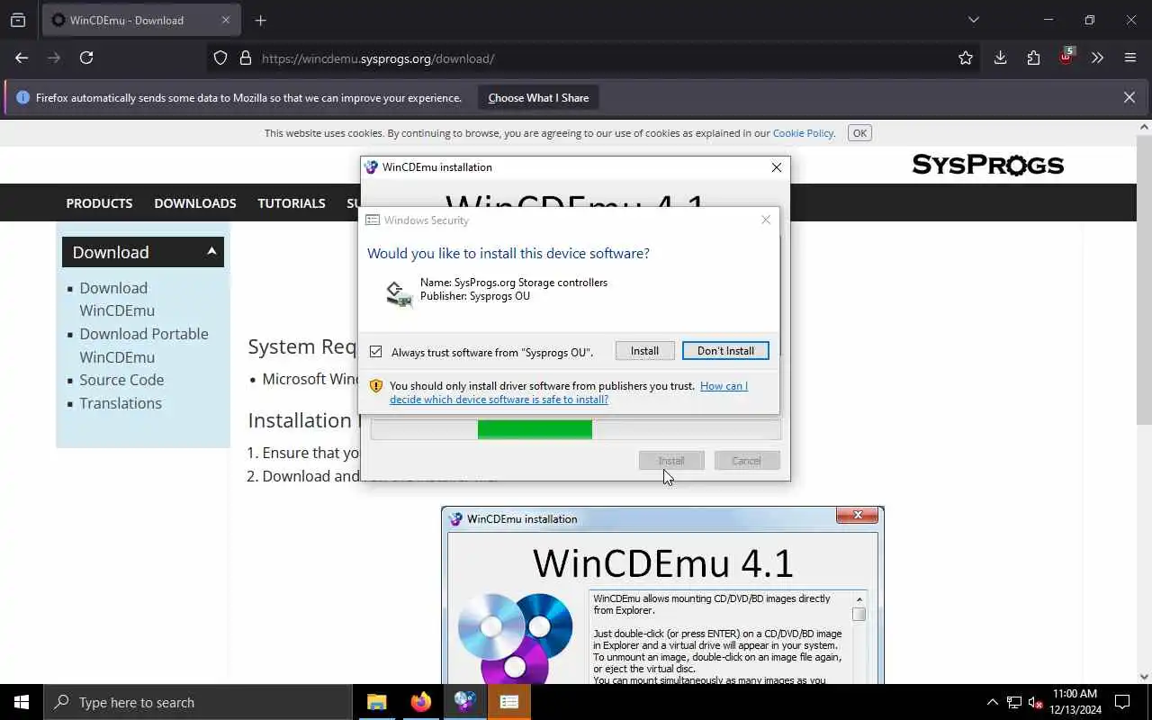Click the page vertical scrollbar
The height and width of the screenshot is (720, 1152).
1144,400
